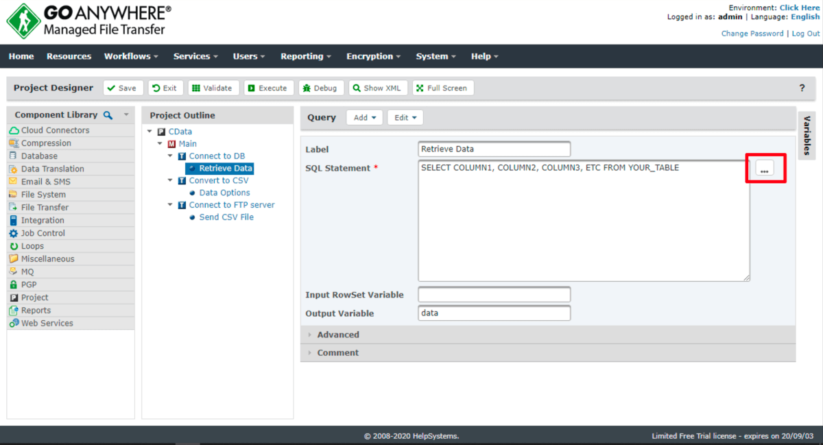Image resolution: width=823 pixels, height=445 pixels.
Task: Click the CData project icon in outline
Action: [161, 132]
